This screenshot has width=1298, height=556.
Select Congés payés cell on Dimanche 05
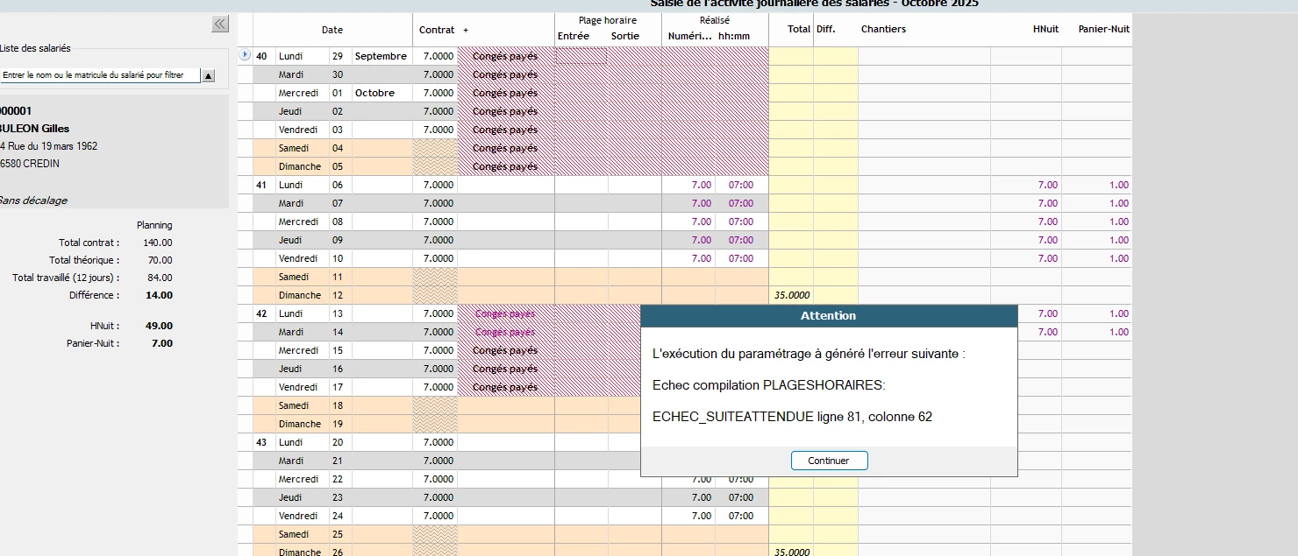pos(505,166)
